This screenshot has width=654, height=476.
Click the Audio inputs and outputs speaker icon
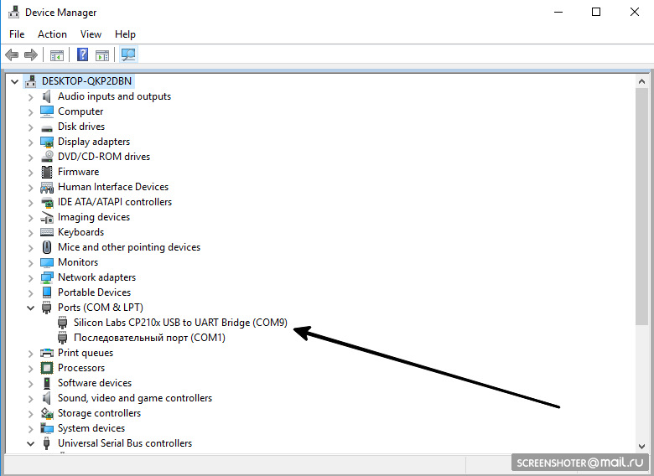tap(48, 96)
